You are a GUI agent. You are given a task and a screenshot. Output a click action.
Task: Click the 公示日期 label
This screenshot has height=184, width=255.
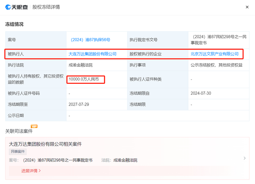point(16,116)
